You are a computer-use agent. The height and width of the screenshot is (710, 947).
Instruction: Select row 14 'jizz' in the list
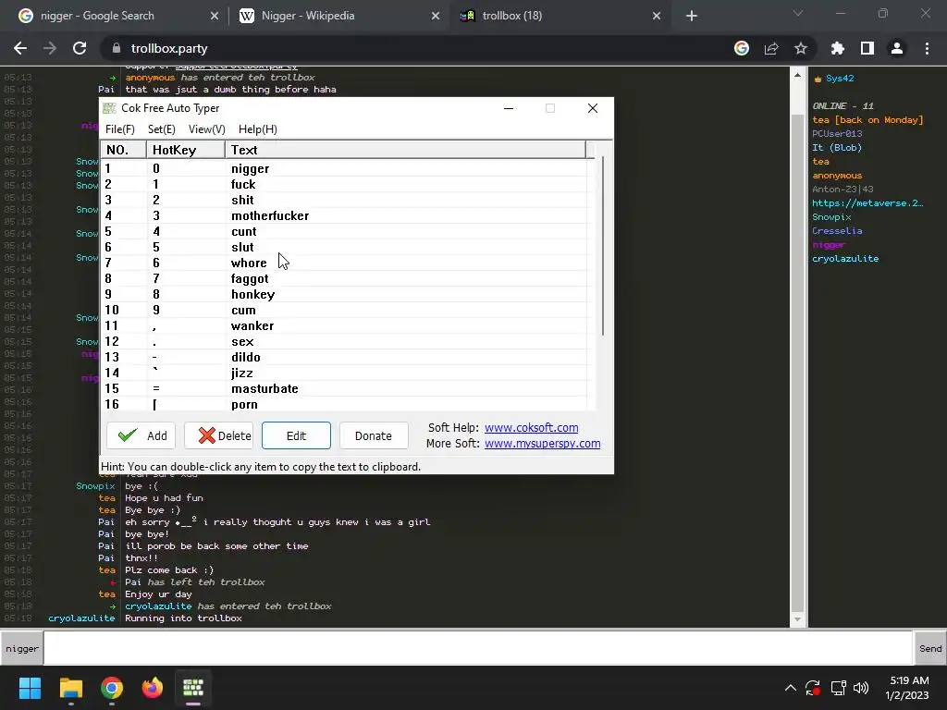[x=344, y=373]
